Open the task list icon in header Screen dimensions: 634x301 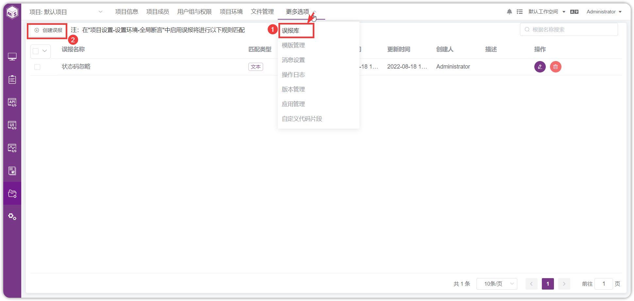[x=520, y=12]
